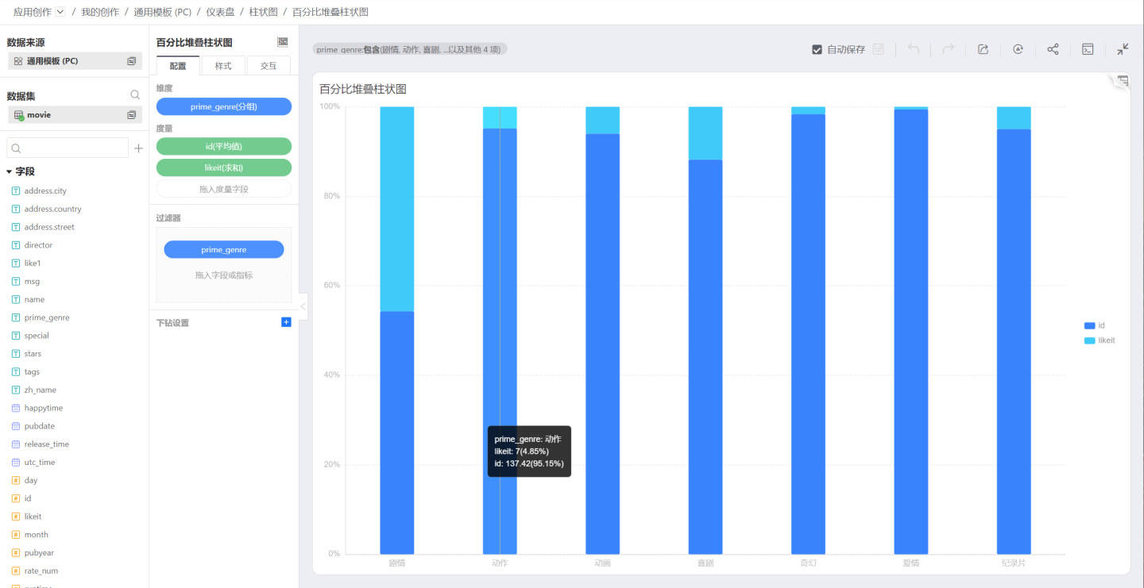This screenshot has height=588, width=1144.
Task: Click the refresh data icon in the toolbar
Action: pos(1018,49)
